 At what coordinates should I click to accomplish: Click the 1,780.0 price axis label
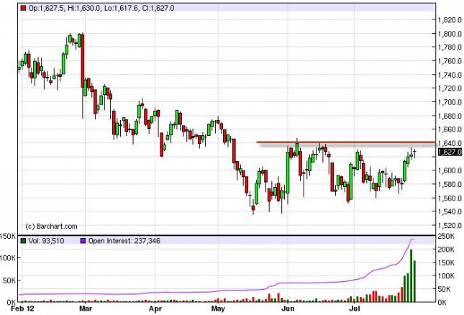pos(450,47)
